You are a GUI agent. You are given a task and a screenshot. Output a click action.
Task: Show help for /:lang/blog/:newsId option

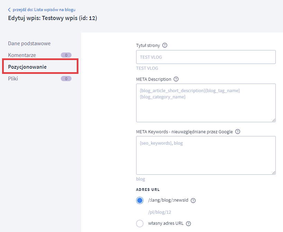tap(193, 201)
